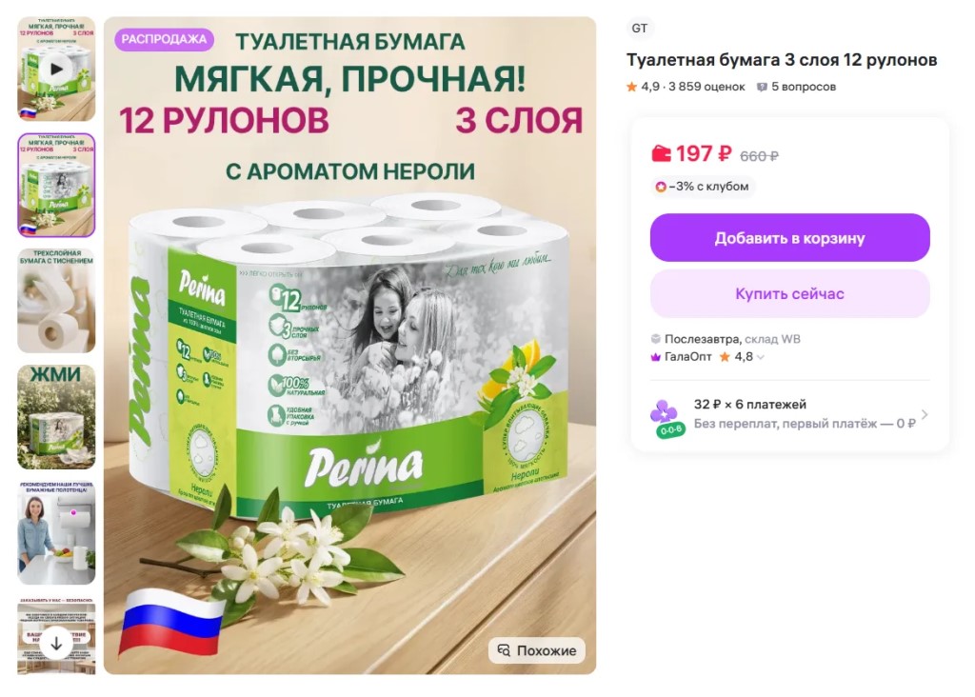The image size is (975, 697).
Task: Click the orange rating star icon
Action: click(632, 87)
